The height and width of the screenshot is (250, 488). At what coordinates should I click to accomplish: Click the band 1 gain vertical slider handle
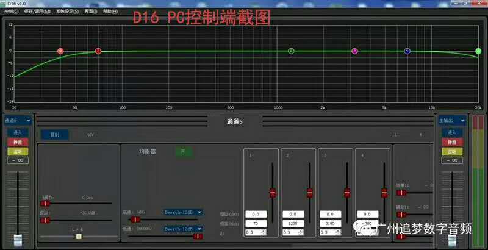(x=272, y=193)
